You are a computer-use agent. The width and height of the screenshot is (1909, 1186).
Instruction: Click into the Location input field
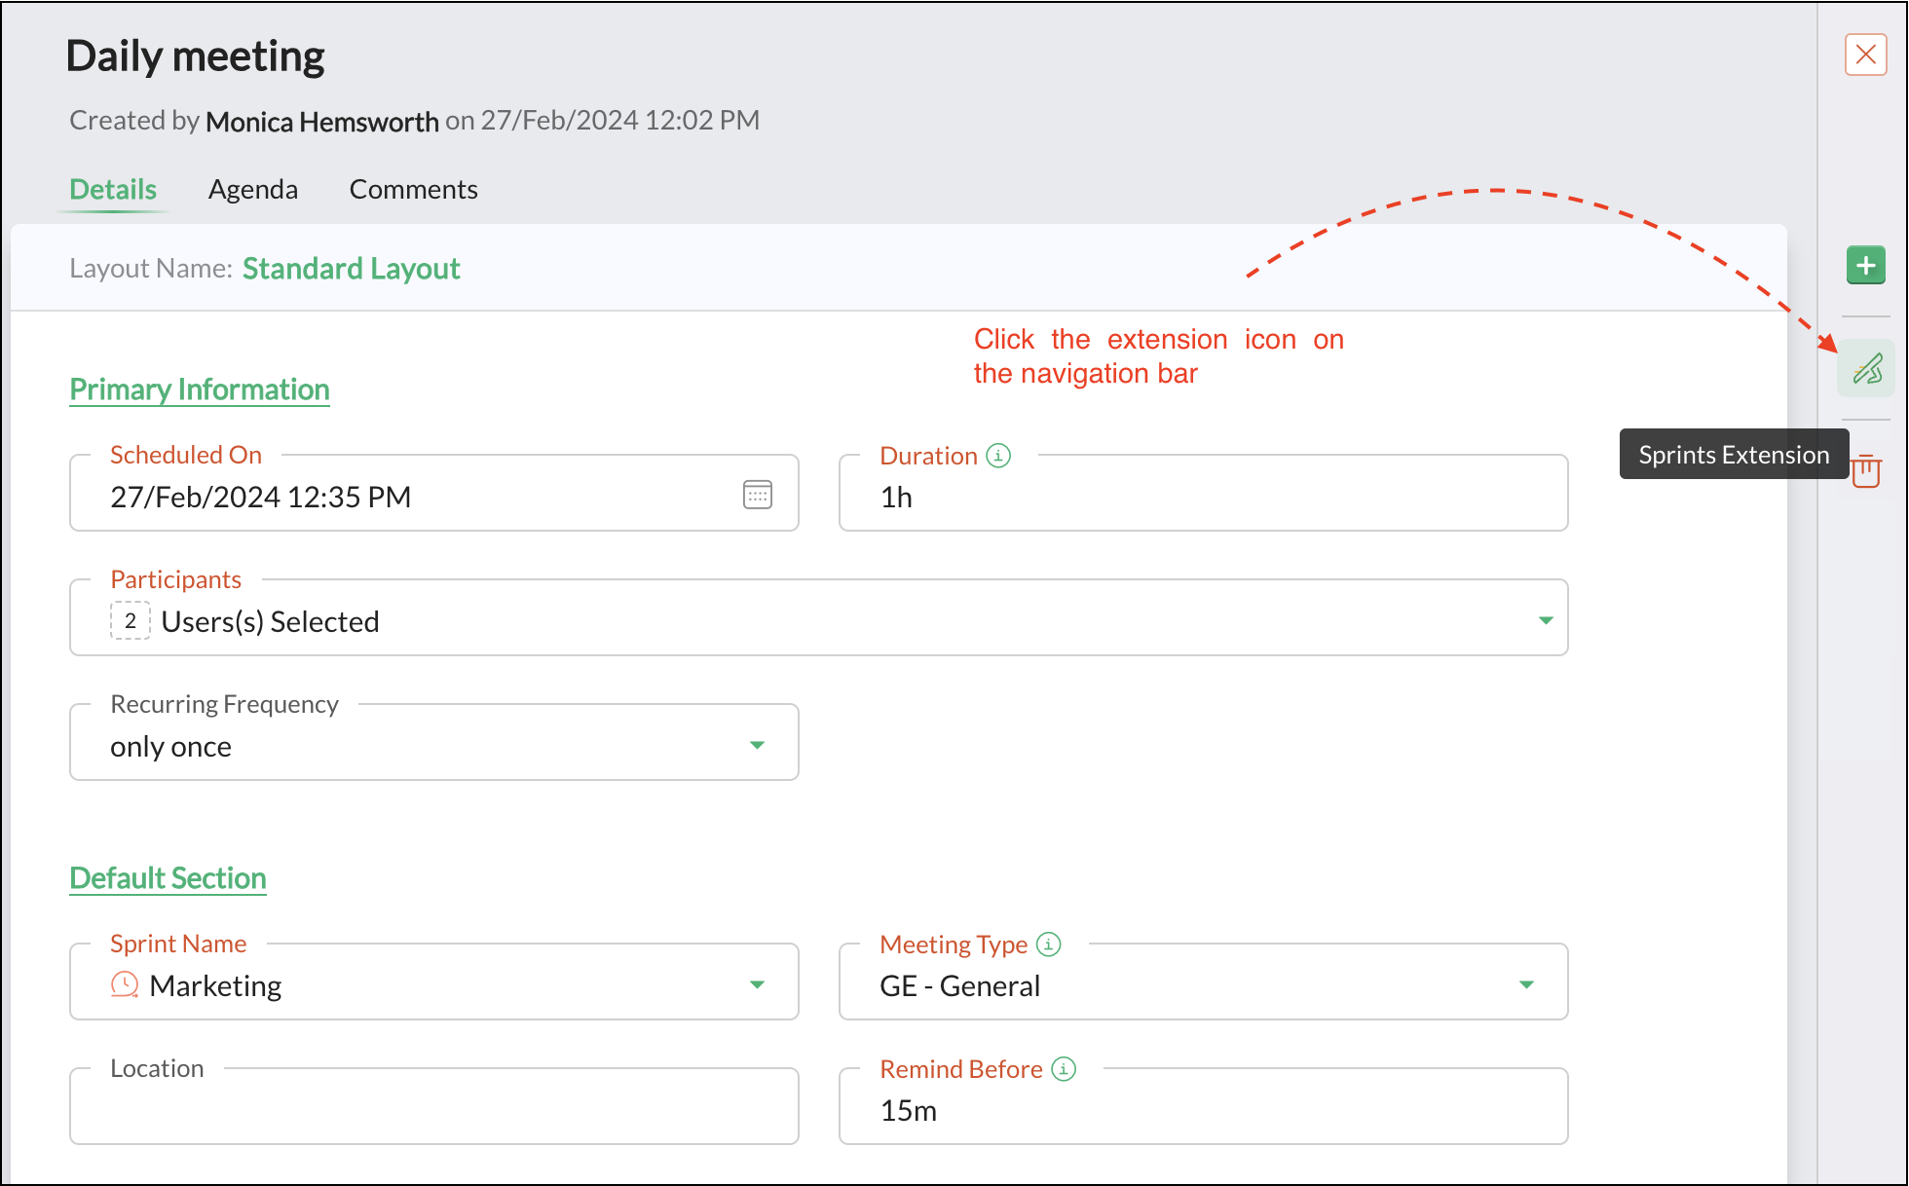pyautogui.click(x=433, y=1110)
